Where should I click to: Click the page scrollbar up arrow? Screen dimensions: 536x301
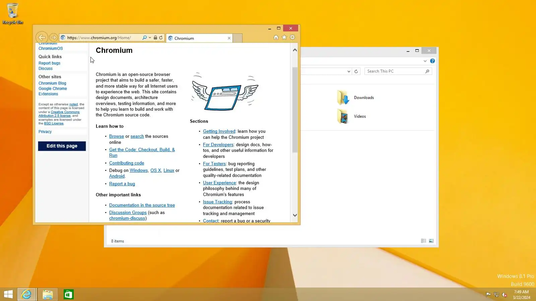pos(295,50)
